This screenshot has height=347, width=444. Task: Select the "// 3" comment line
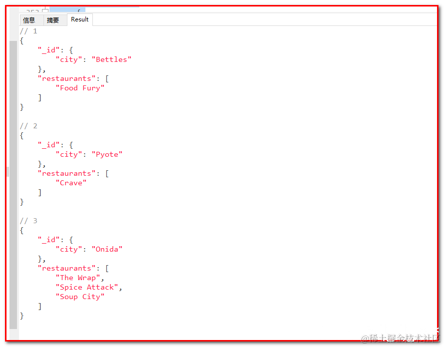coord(28,221)
